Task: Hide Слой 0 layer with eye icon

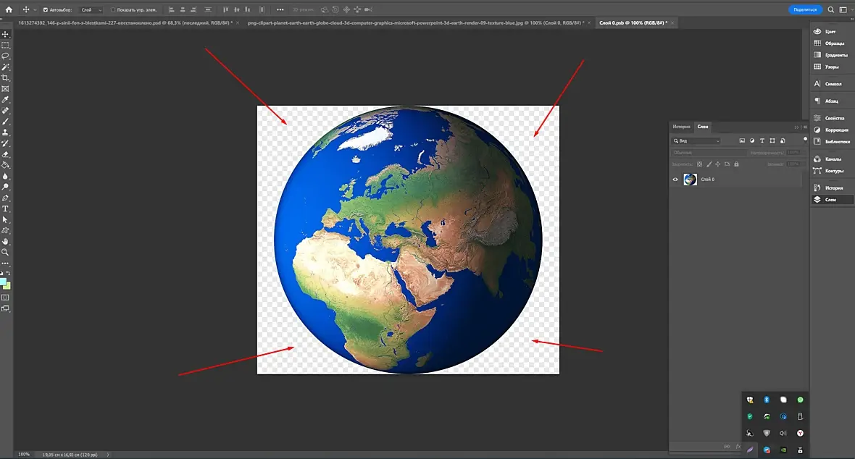Action: point(675,180)
